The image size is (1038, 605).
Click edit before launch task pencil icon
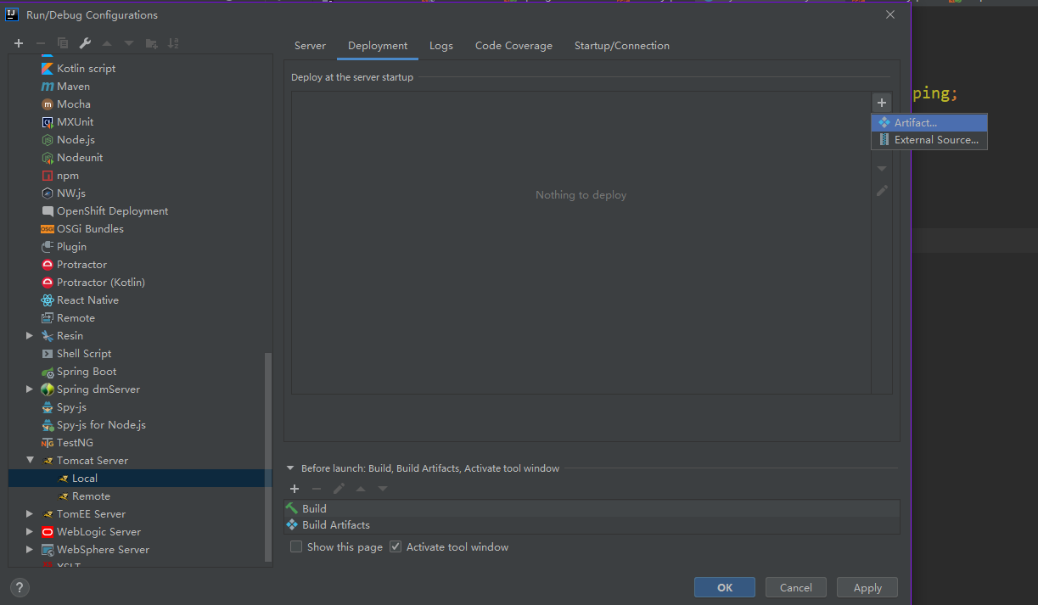(339, 489)
